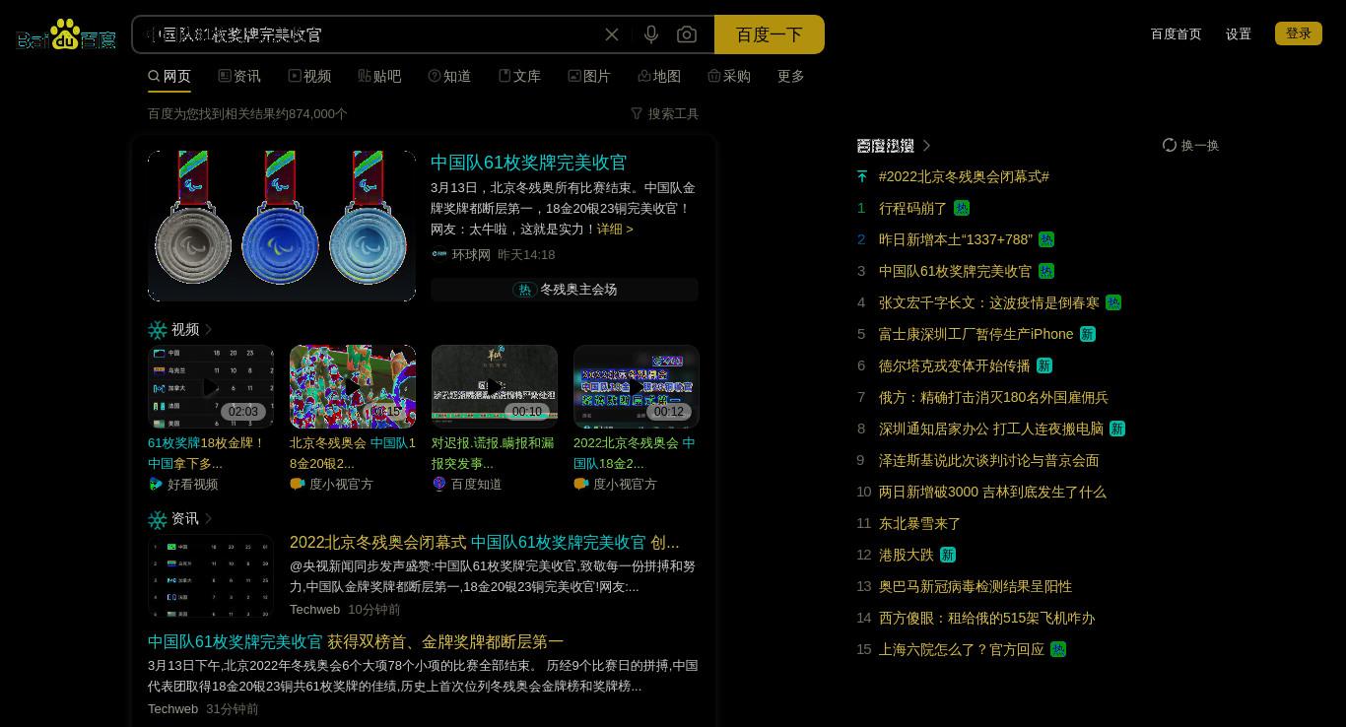The image size is (1346, 727).
Task: Switch to the 文库 tab
Action: [x=519, y=76]
